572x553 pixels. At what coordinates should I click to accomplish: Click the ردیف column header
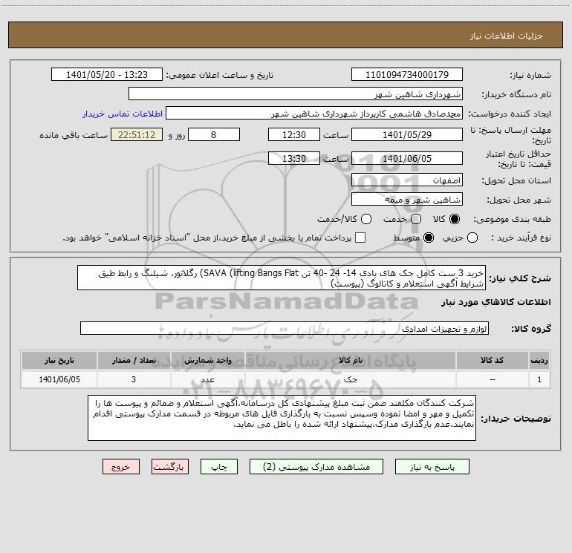pos(539,360)
